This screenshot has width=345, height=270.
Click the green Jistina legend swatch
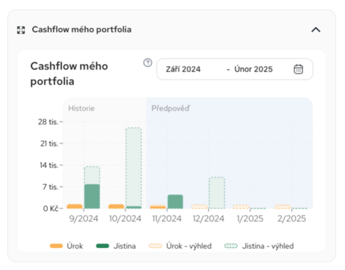(x=102, y=246)
